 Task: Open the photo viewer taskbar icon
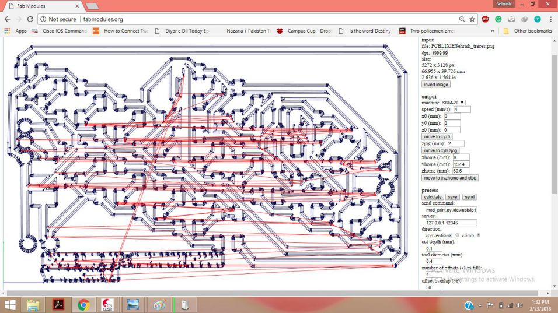click(x=133, y=305)
